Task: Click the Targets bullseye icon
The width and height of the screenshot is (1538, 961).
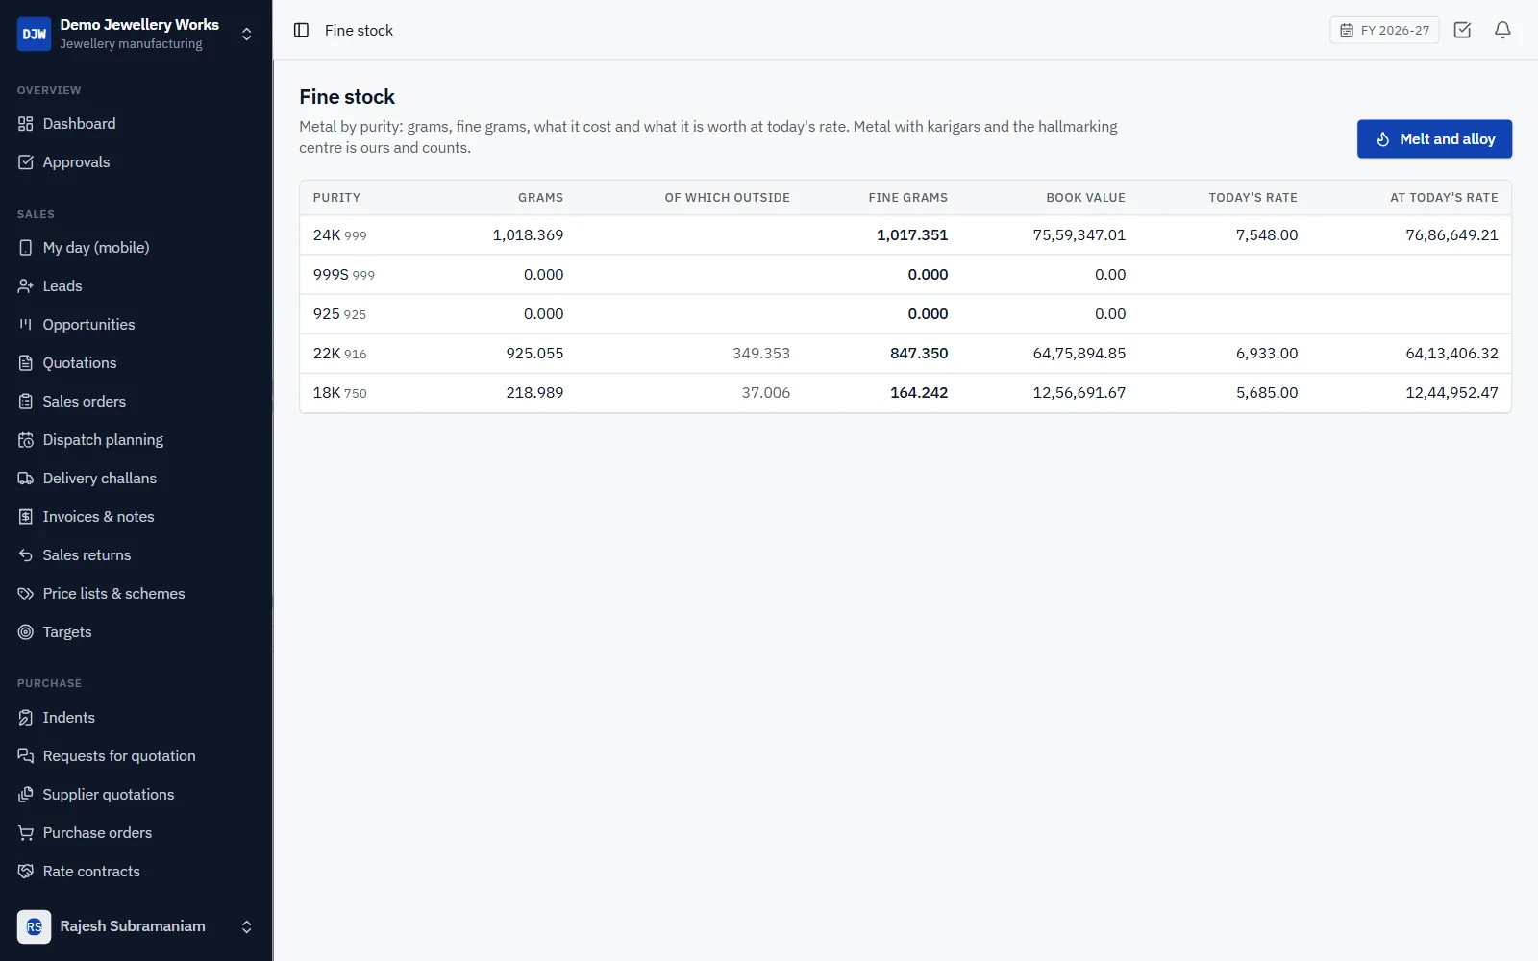Action: click(26, 632)
